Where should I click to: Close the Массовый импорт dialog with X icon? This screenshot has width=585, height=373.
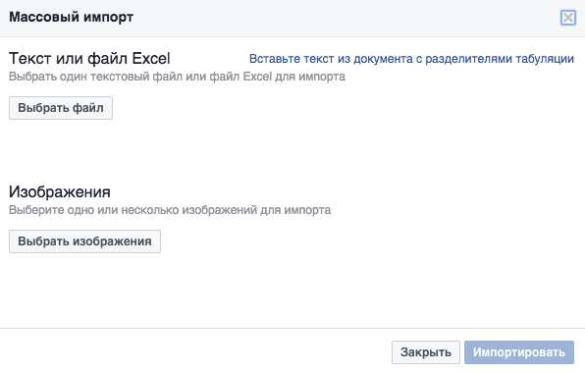(568, 18)
